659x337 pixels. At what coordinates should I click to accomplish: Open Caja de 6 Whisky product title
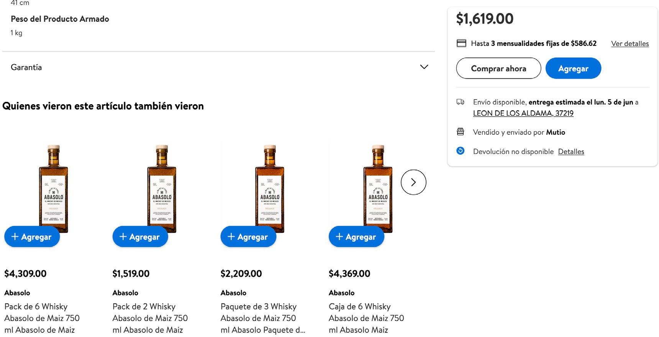click(x=366, y=318)
